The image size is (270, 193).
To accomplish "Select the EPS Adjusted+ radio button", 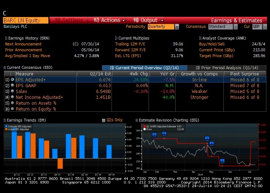I will pos(12,79).
